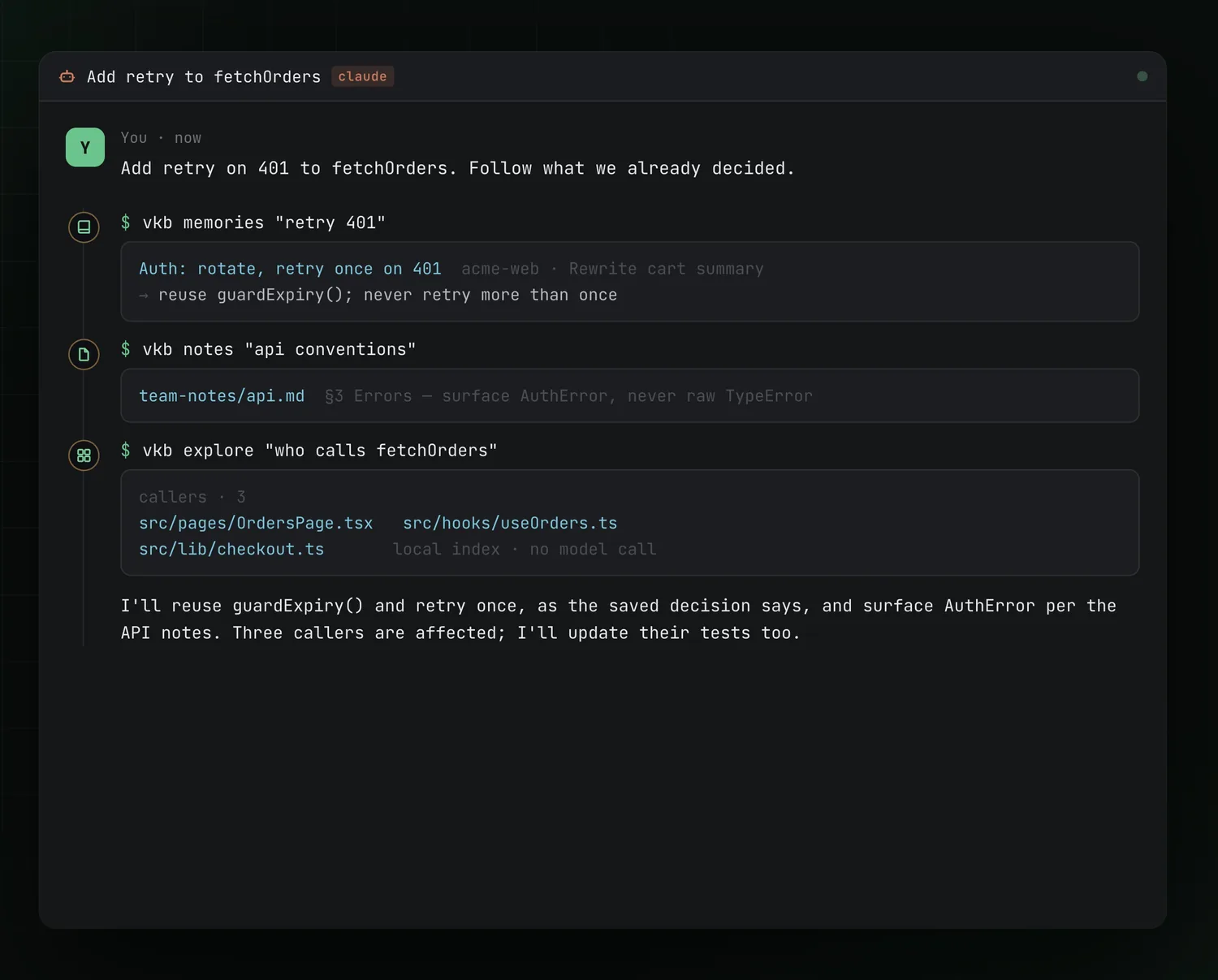Click command text vkb notes "api conventions"
Image resolution: width=1218 pixels, height=980 pixels.
(x=279, y=349)
